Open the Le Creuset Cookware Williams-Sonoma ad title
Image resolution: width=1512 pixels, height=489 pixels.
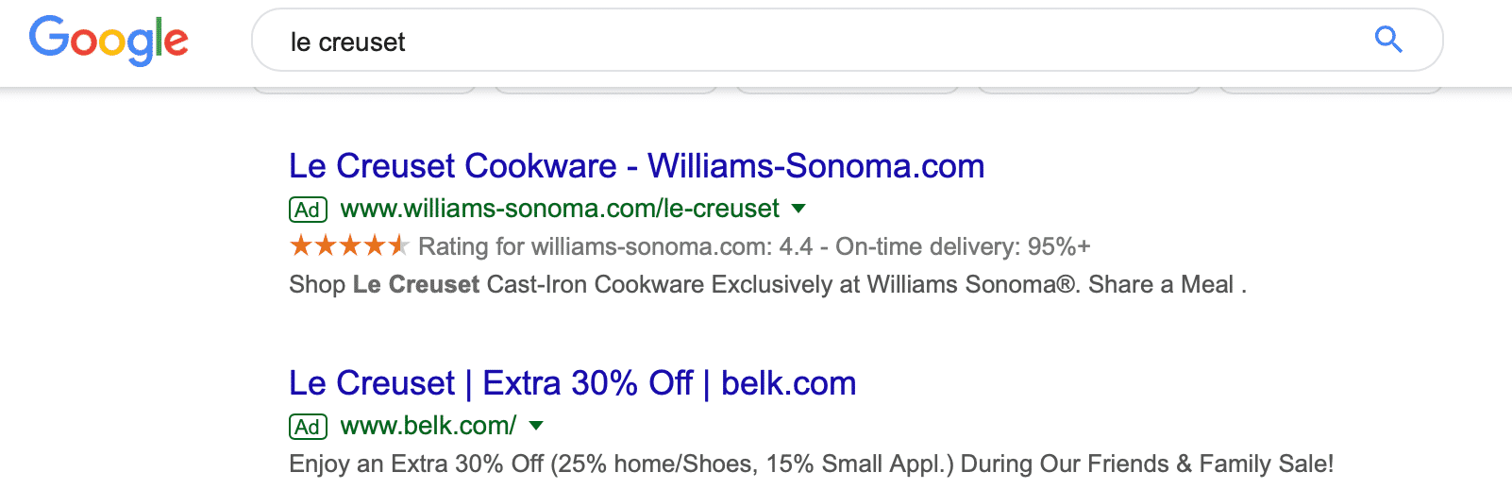636,166
